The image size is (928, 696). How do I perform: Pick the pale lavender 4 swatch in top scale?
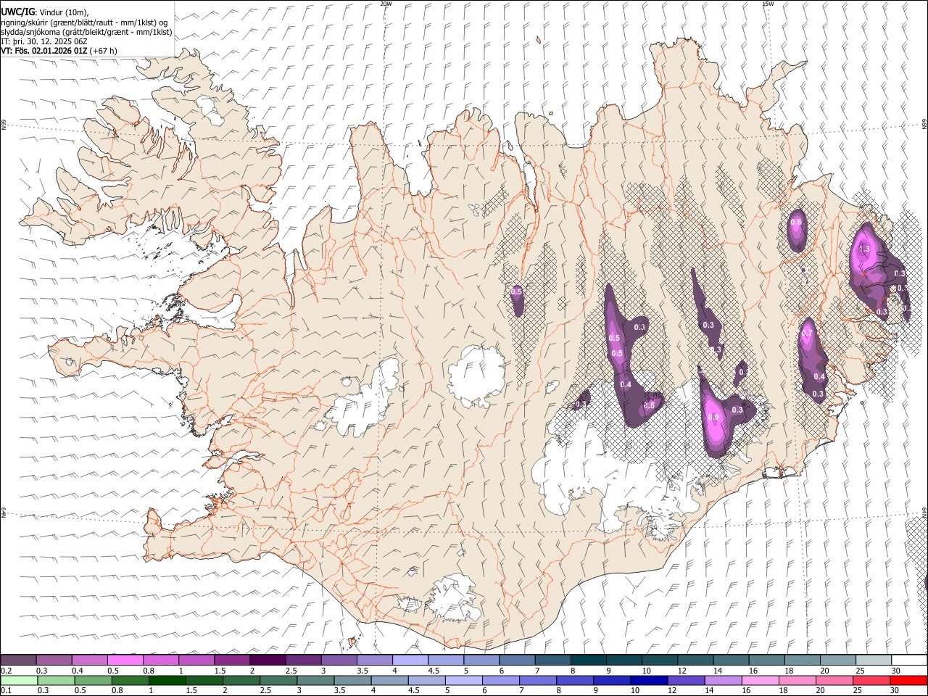pos(410,660)
